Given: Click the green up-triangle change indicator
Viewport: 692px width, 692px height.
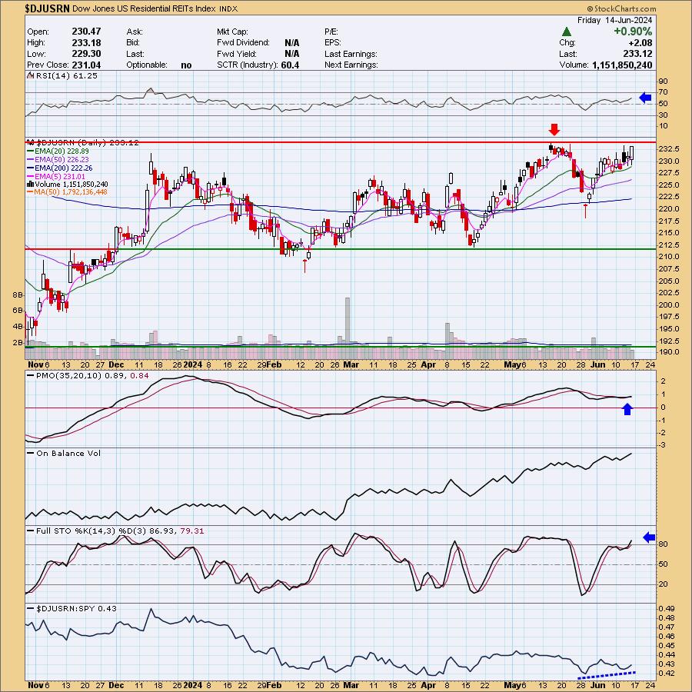Looking at the screenshot, I should tap(567, 32).
